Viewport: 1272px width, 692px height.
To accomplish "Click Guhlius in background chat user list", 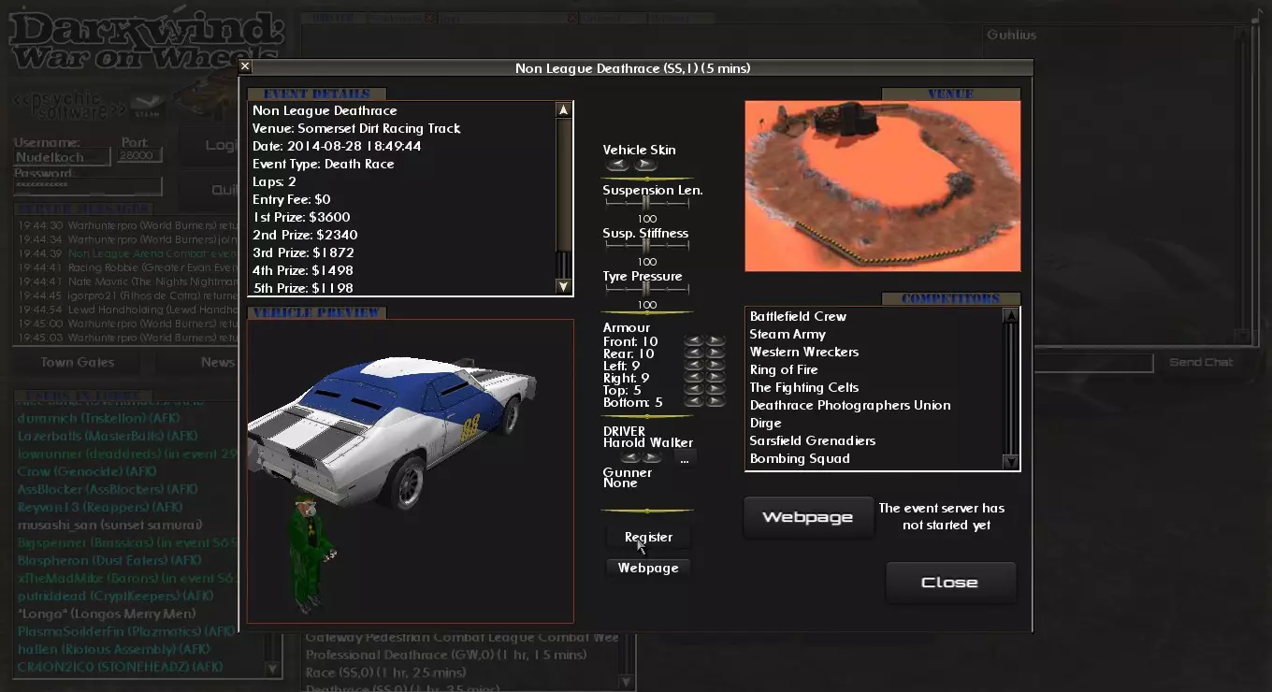I will 1011,36.
